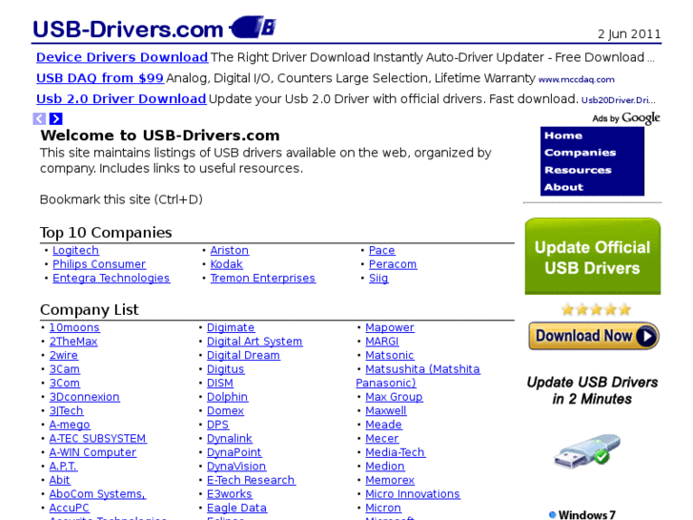Open the A-TEC SUBSYSTEM link
The image size is (693, 520).
97,439
